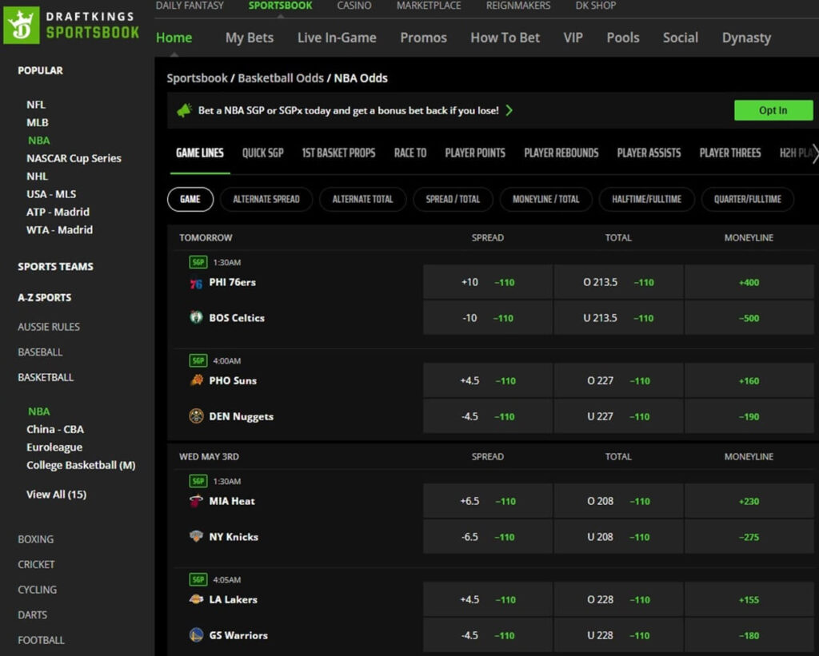Bet Warriors moneyline -180
The image size is (819, 656).
749,635
